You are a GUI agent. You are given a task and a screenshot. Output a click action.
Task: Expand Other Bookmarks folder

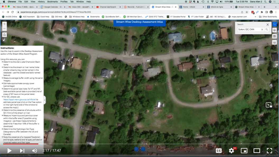pyautogui.click(x=268, y=17)
